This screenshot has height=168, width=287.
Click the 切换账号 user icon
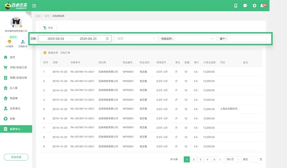point(23,42)
